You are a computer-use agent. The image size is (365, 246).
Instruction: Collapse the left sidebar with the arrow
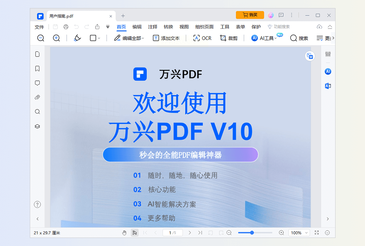pyautogui.click(x=38, y=219)
